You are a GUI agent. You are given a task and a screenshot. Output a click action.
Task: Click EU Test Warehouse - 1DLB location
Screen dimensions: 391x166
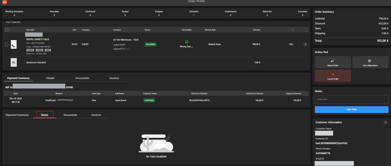(x=126, y=40)
